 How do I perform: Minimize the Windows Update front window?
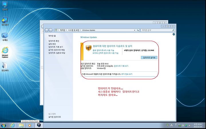(x=163, y=26)
